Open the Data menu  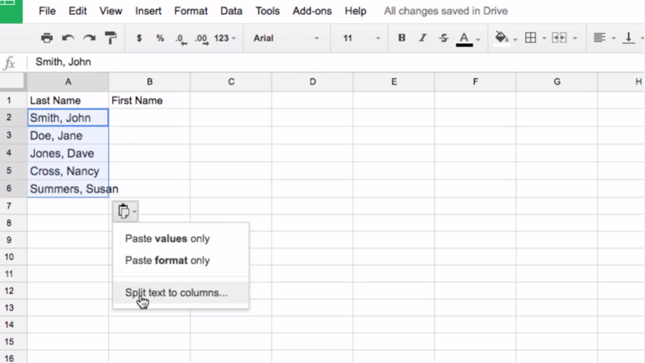tap(231, 11)
